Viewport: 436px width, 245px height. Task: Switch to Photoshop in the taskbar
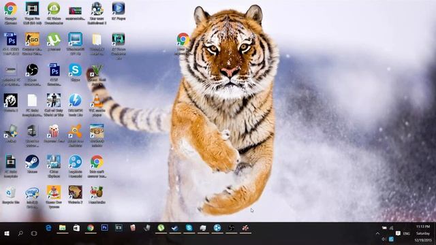click(x=104, y=228)
